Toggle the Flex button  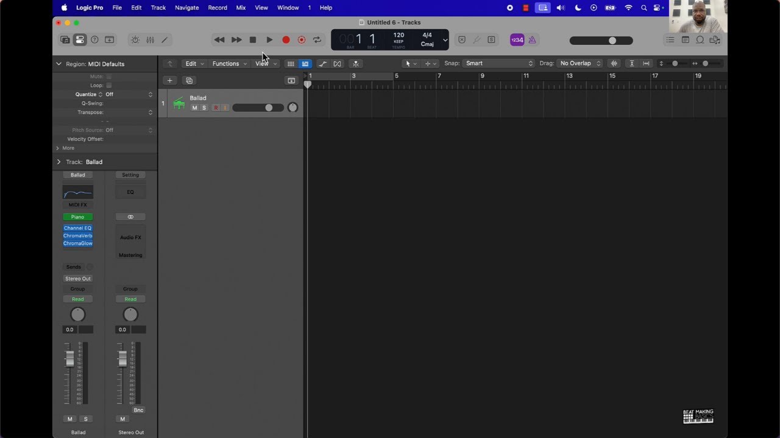337,64
